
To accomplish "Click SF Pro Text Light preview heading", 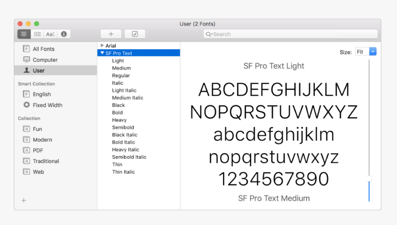I will (274, 66).
